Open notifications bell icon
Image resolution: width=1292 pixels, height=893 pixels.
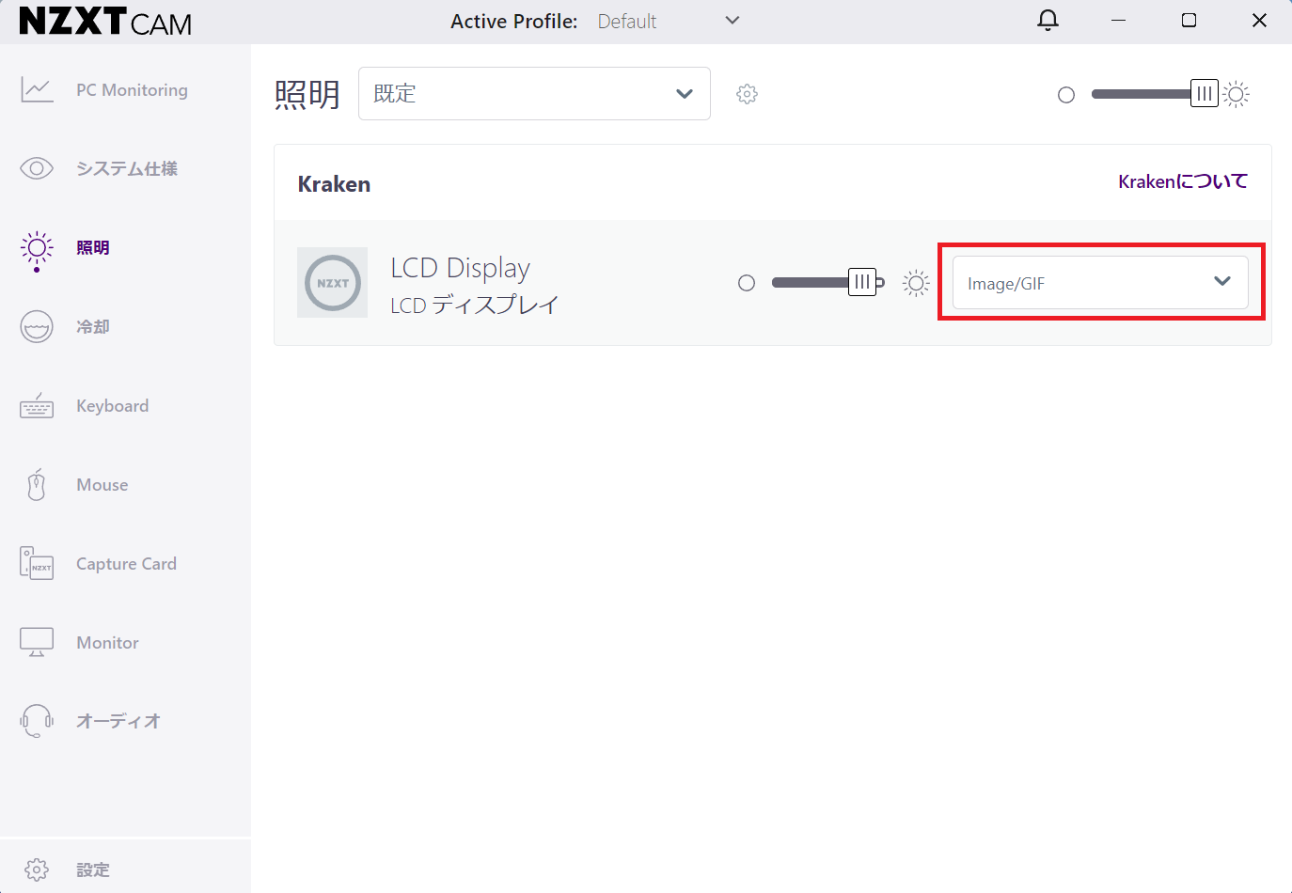(1048, 21)
